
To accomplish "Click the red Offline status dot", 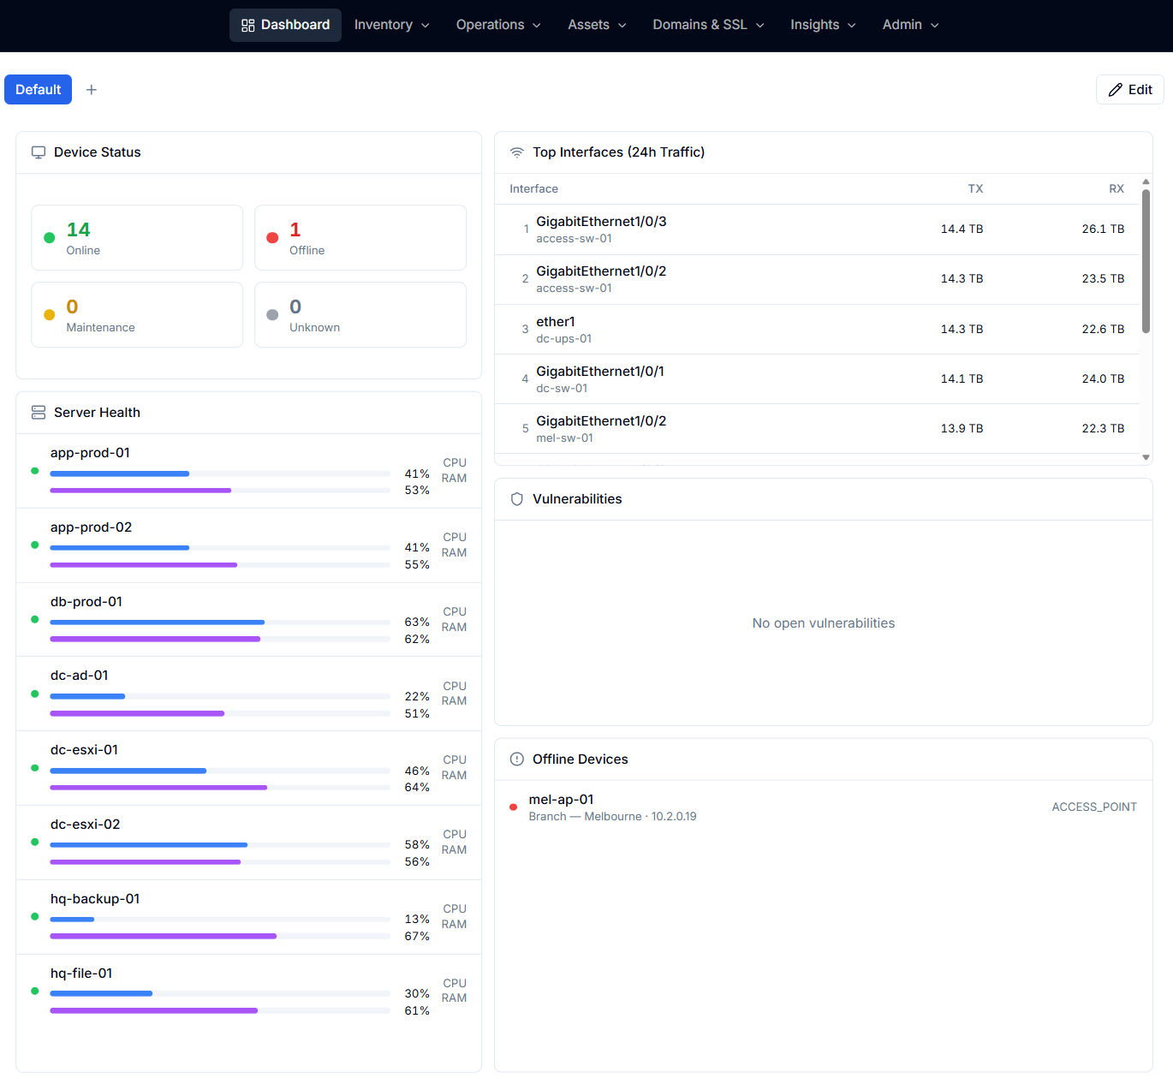I will (x=272, y=238).
